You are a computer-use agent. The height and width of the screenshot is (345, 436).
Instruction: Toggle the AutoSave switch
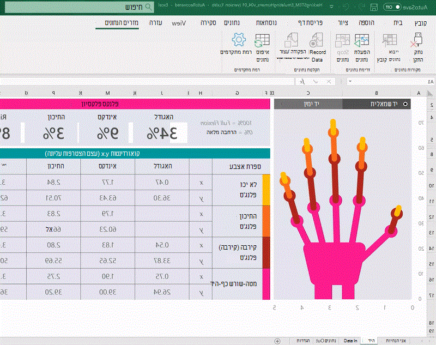tap(392, 7)
